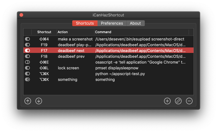The width and height of the screenshot is (217, 132).
Task: Disable the deadbeef play-pause F19 shortcut
Action: pyautogui.click(x=27, y=45)
